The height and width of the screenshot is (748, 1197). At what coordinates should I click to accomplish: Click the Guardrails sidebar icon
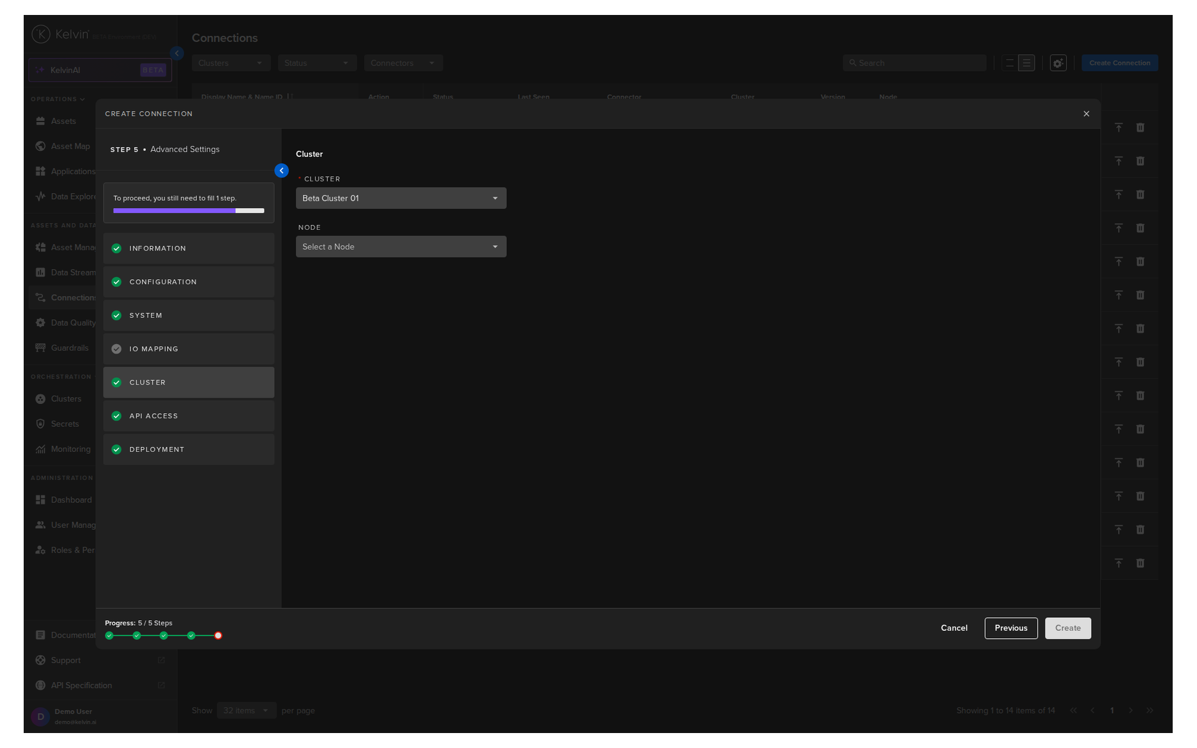(x=41, y=348)
